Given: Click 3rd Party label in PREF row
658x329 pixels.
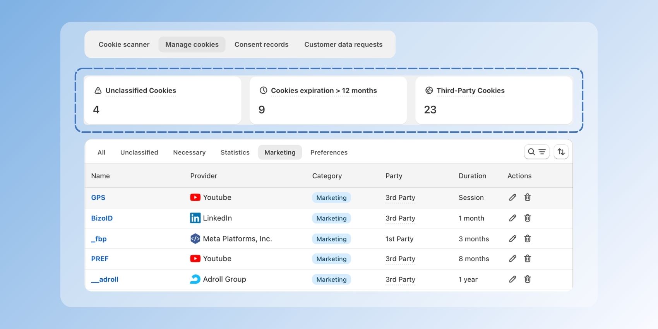Looking at the screenshot, I should pyautogui.click(x=400, y=259).
